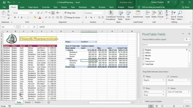
Task: Open Sort & Filter
Action: click(173, 15)
